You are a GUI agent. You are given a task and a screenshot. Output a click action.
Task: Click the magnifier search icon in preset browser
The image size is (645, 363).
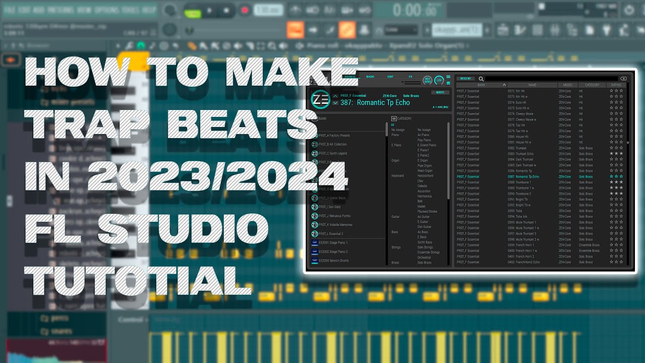click(x=481, y=79)
